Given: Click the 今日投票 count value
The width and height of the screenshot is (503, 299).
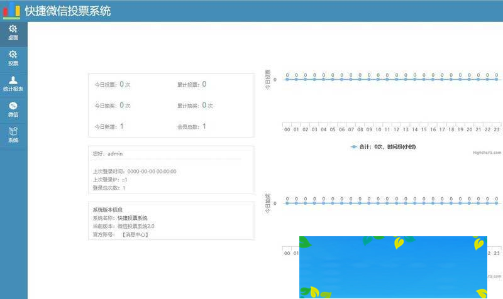Looking at the screenshot, I should 121,84.
